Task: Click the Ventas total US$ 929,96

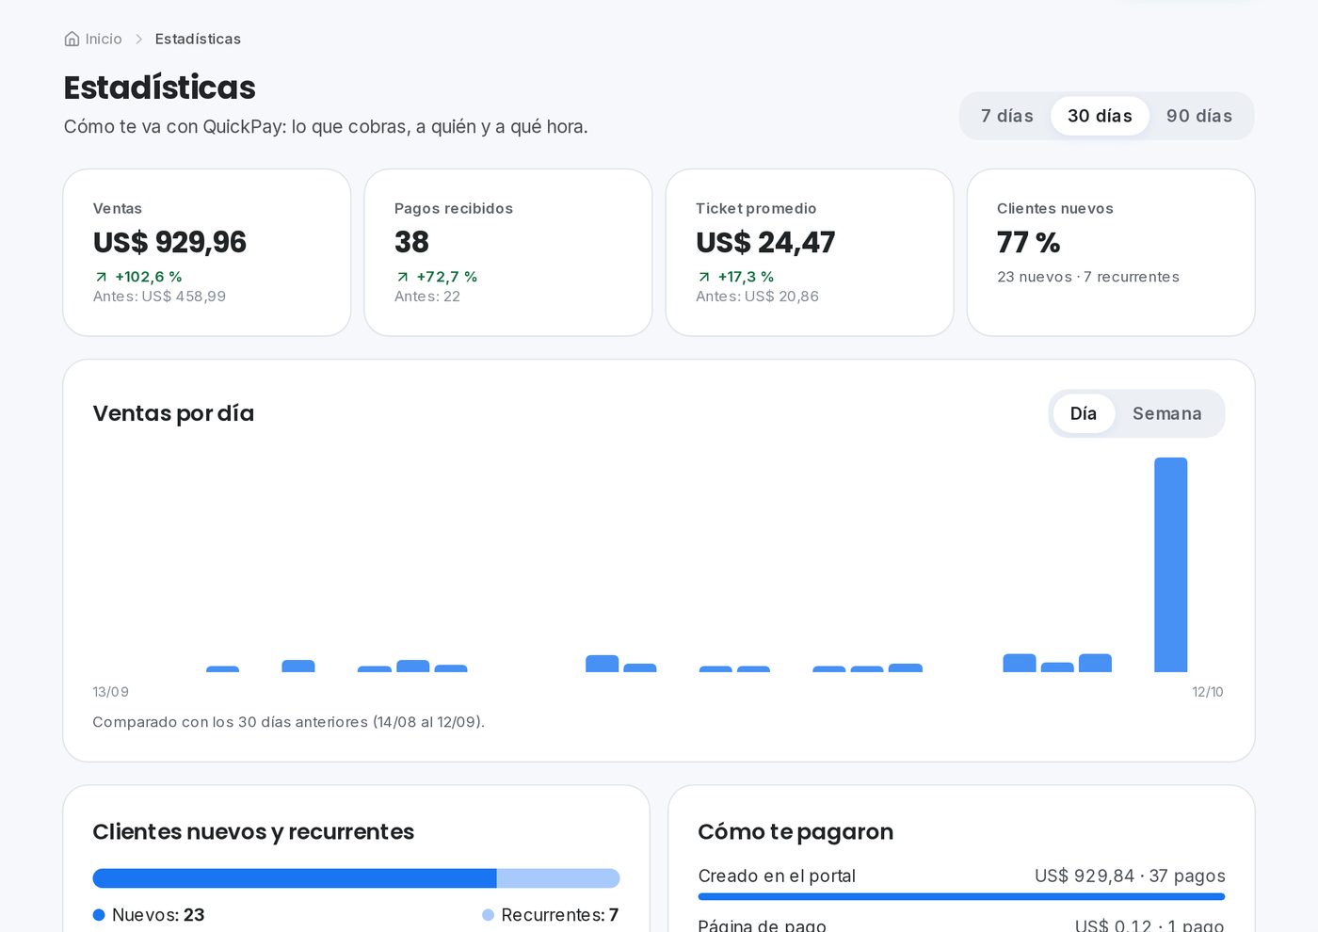Action: tap(169, 242)
